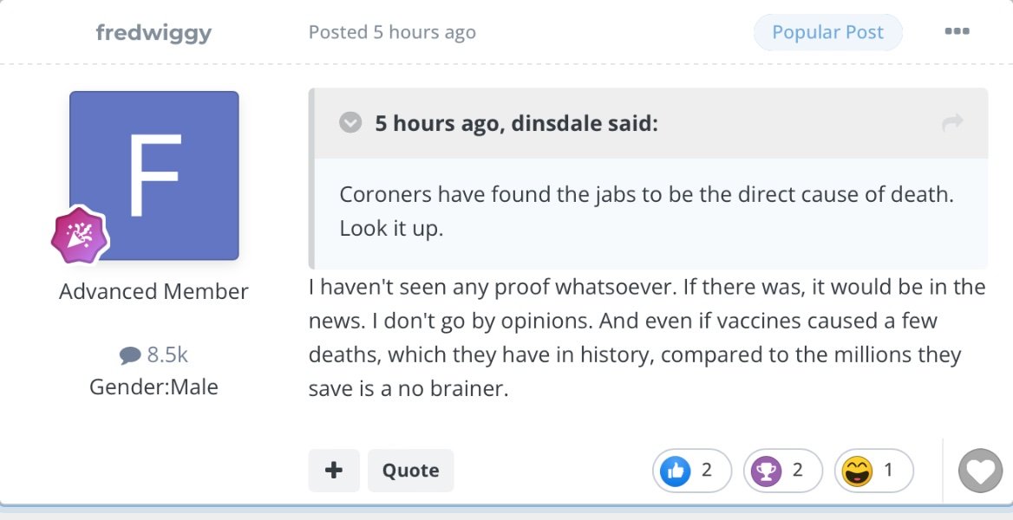Click the laughing emoji reaction icon

(857, 471)
